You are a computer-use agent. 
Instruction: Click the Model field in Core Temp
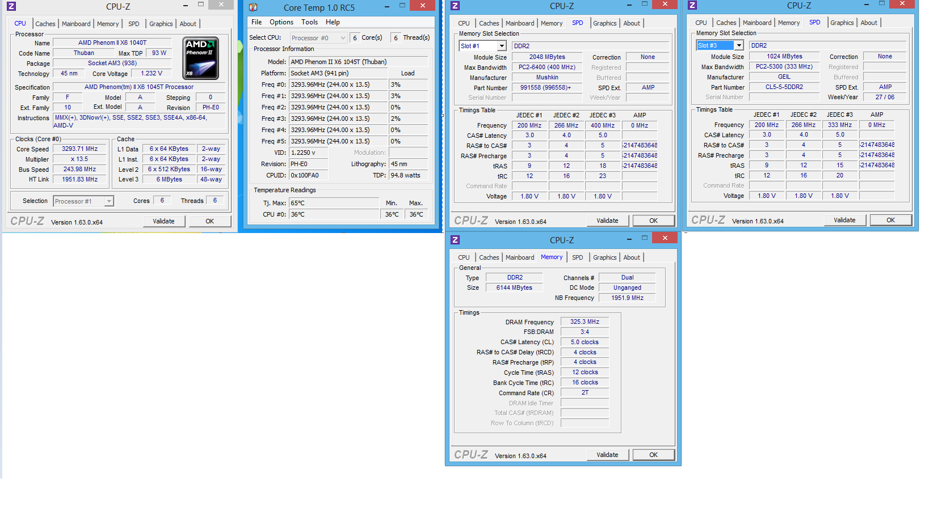359,62
